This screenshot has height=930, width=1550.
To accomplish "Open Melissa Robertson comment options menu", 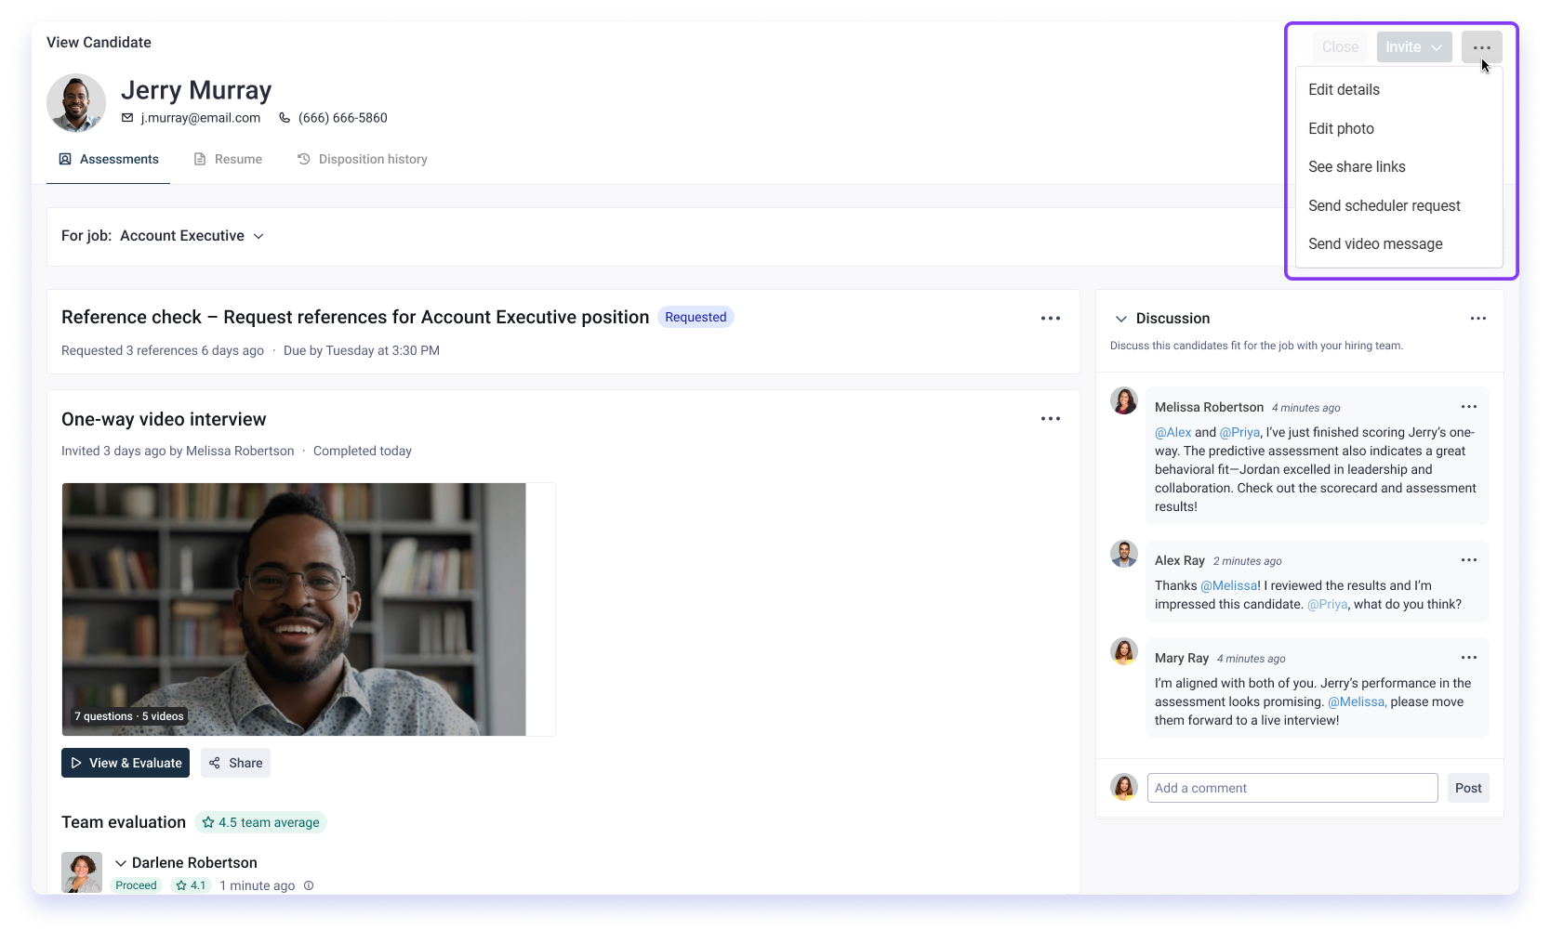I will point(1469,407).
